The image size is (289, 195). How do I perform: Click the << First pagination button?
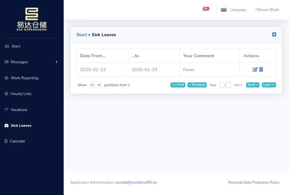tap(178, 85)
